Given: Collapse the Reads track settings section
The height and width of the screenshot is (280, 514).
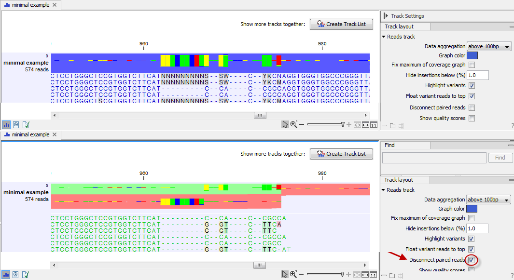Looking at the screenshot, I should pyautogui.click(x=383, y=36).
